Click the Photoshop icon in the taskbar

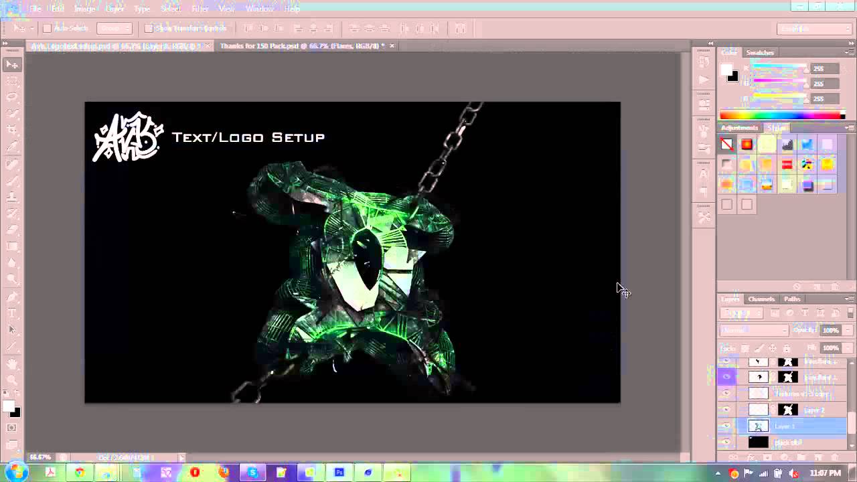339,473
